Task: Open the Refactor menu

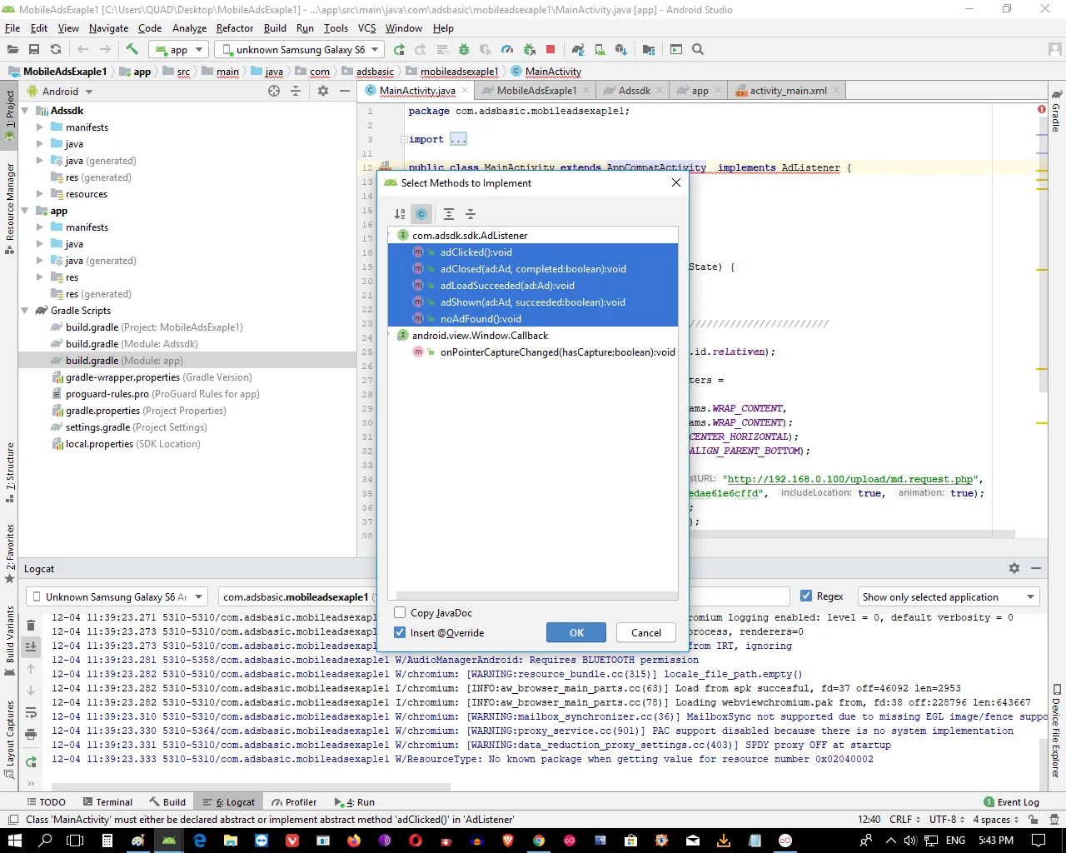Action: (234, 28)
